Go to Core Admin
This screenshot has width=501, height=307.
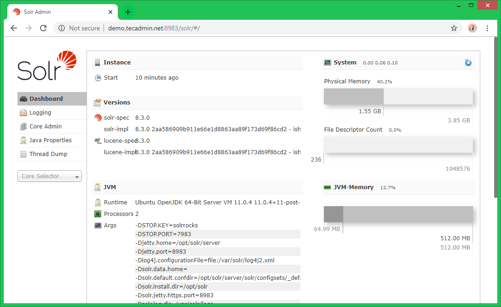52,126
